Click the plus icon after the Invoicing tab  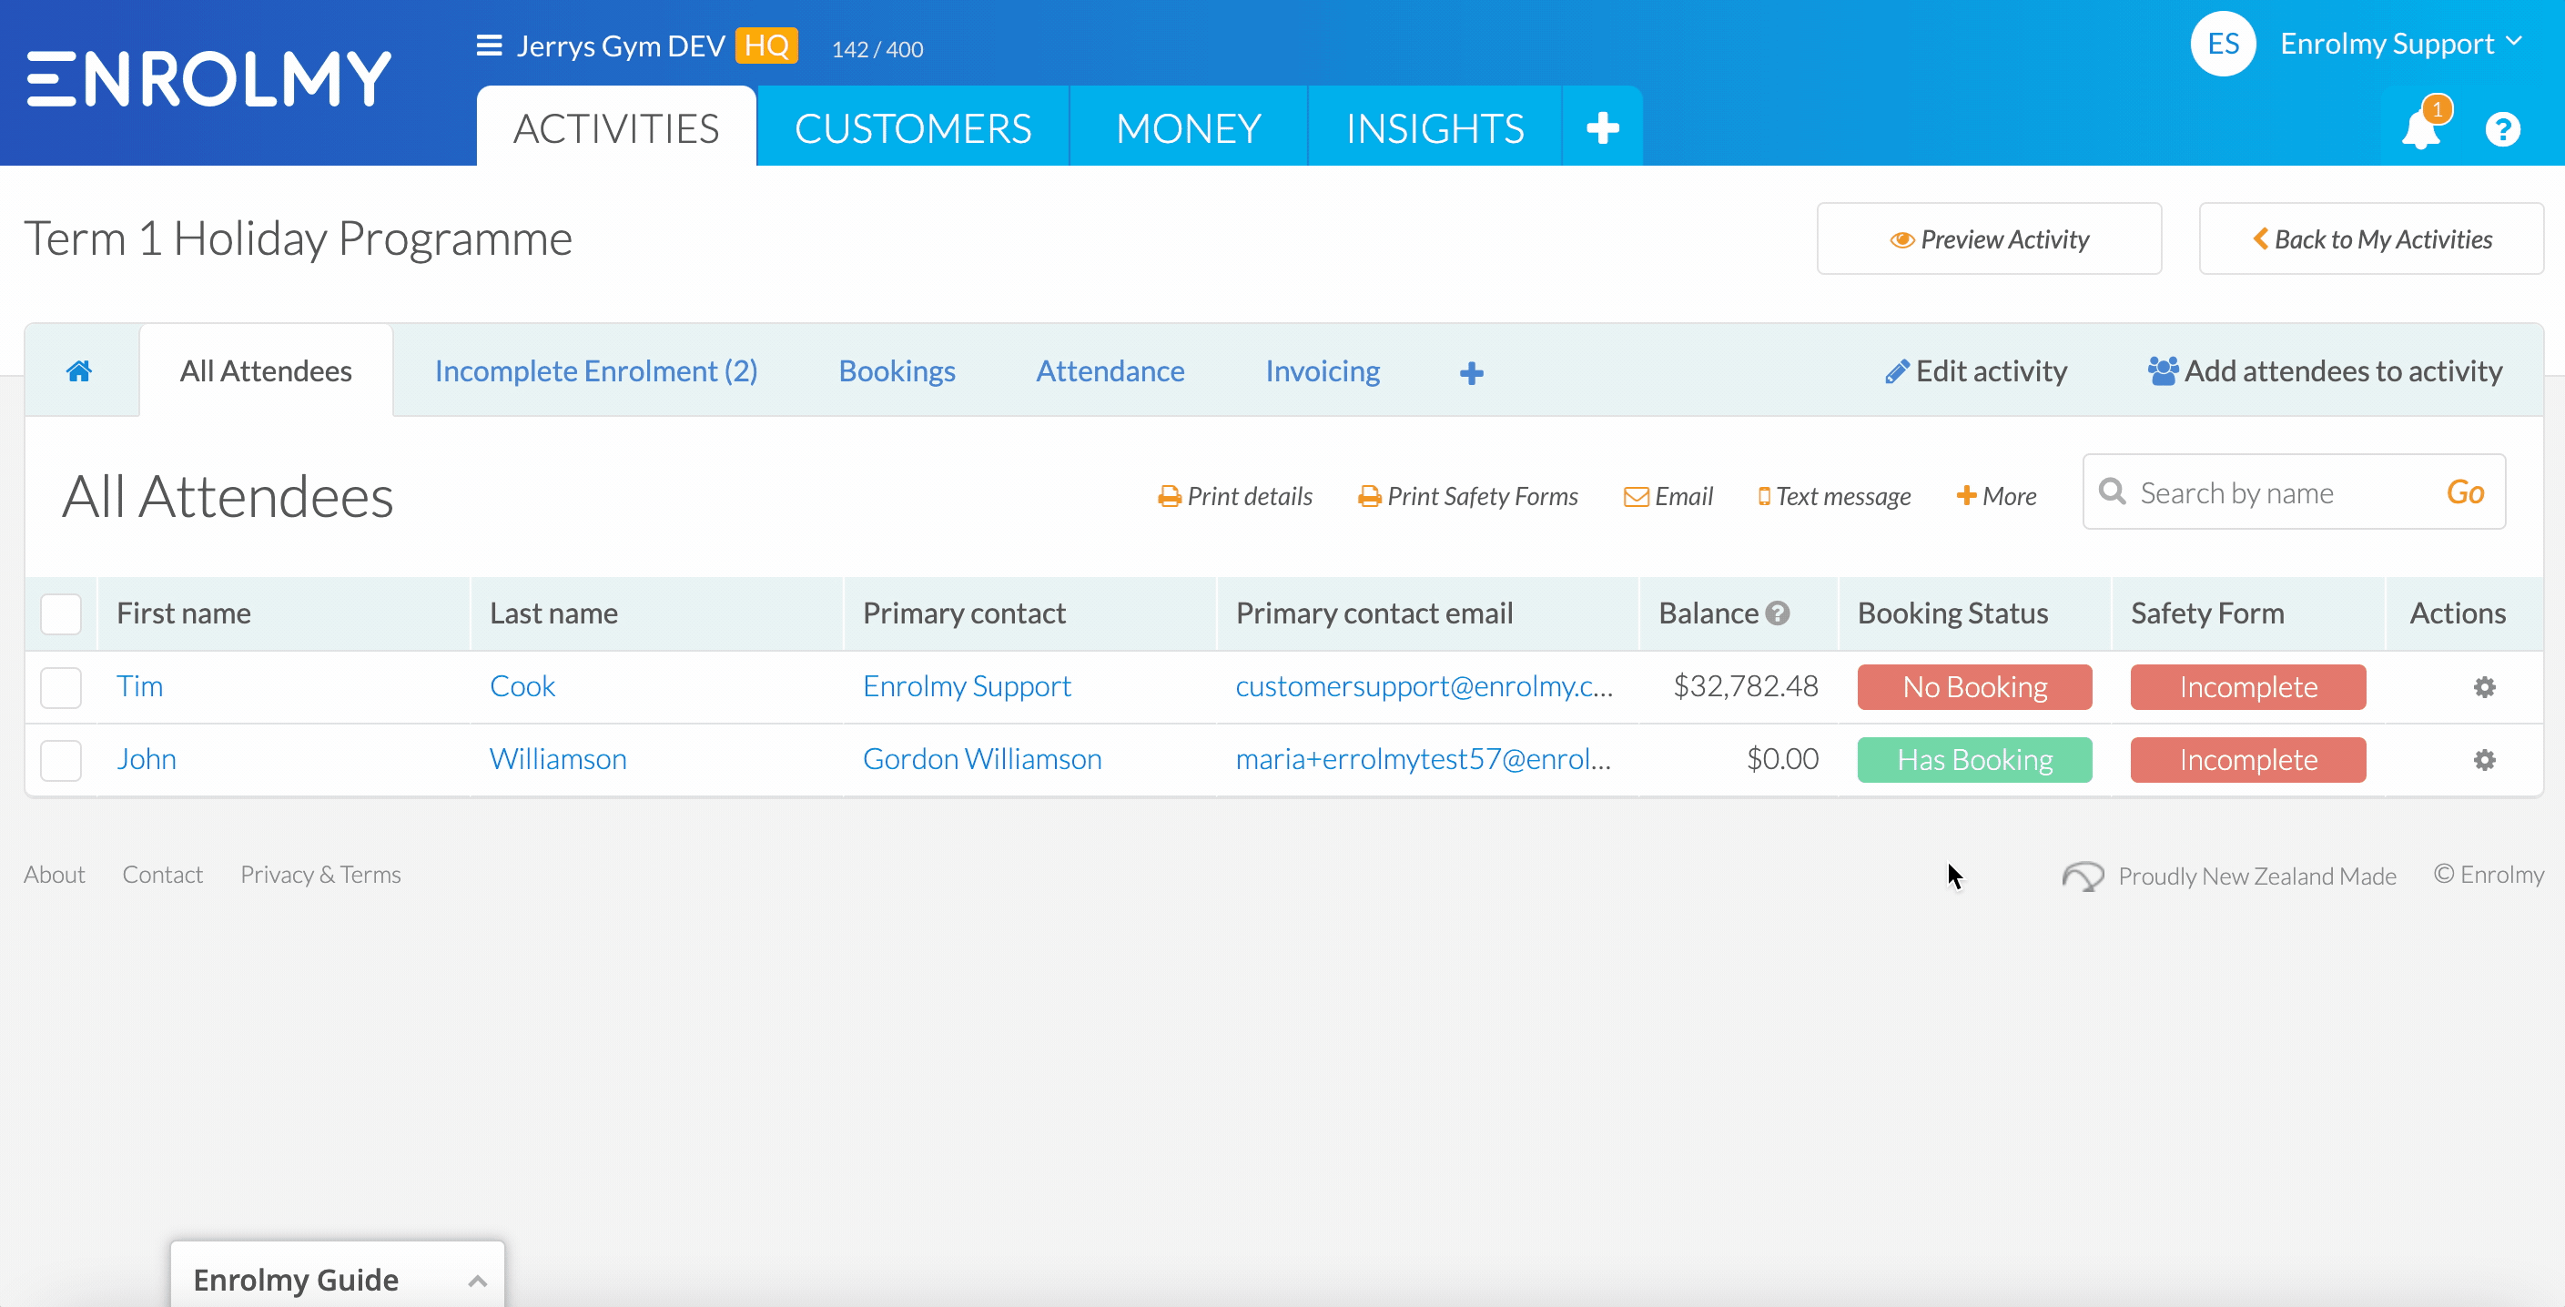tap(1472, 373)
